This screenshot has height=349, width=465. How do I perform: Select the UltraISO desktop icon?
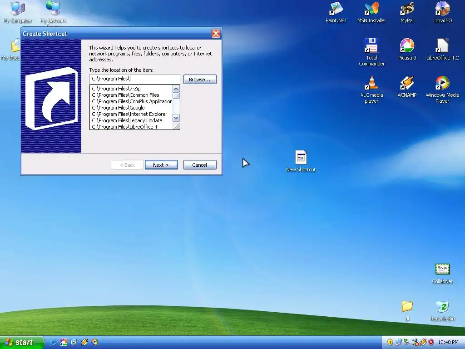click(442, 12)
